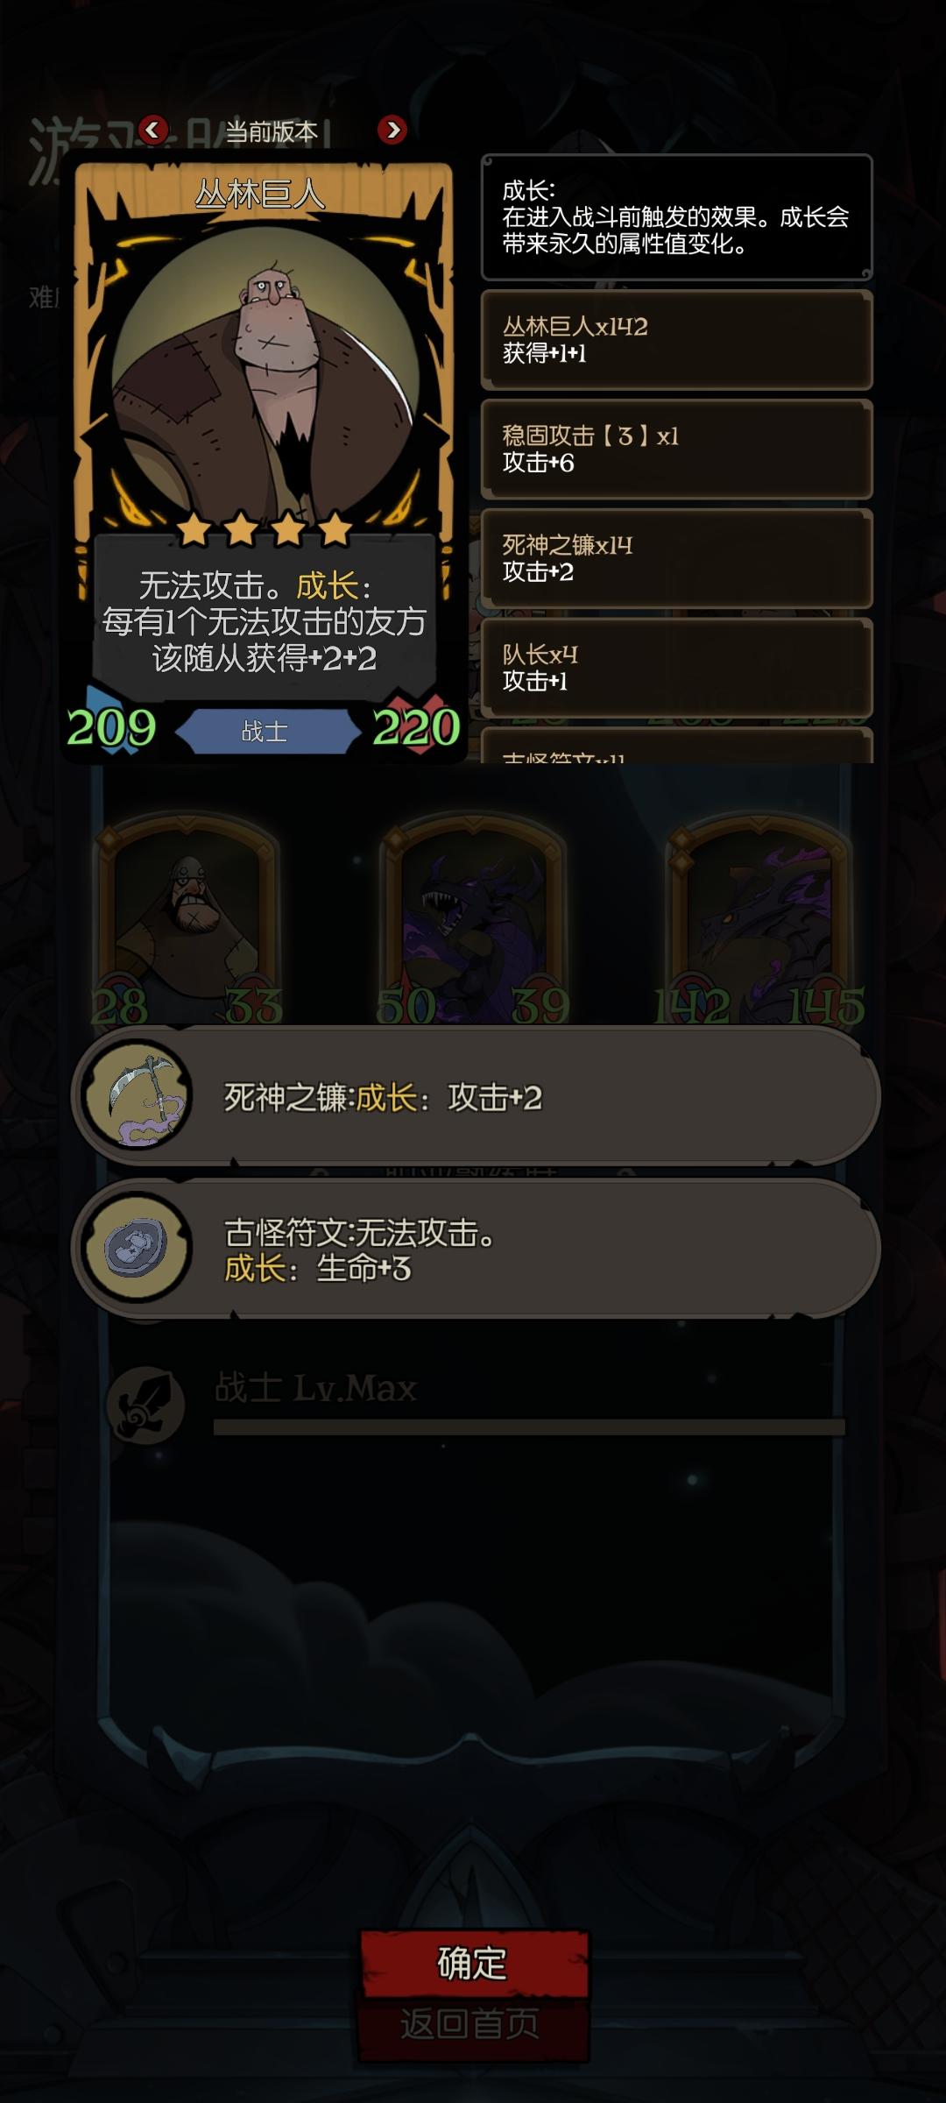
Task: Tap the 古怪符文 item description row
Action: tap(476, 1248)
